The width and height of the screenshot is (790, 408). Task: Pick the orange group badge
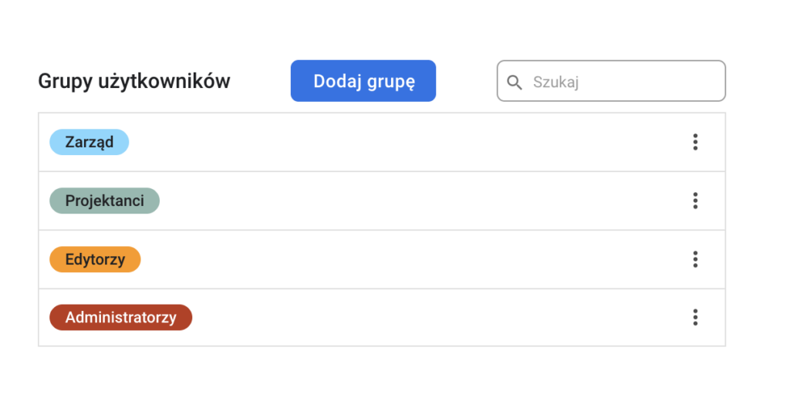95,259
